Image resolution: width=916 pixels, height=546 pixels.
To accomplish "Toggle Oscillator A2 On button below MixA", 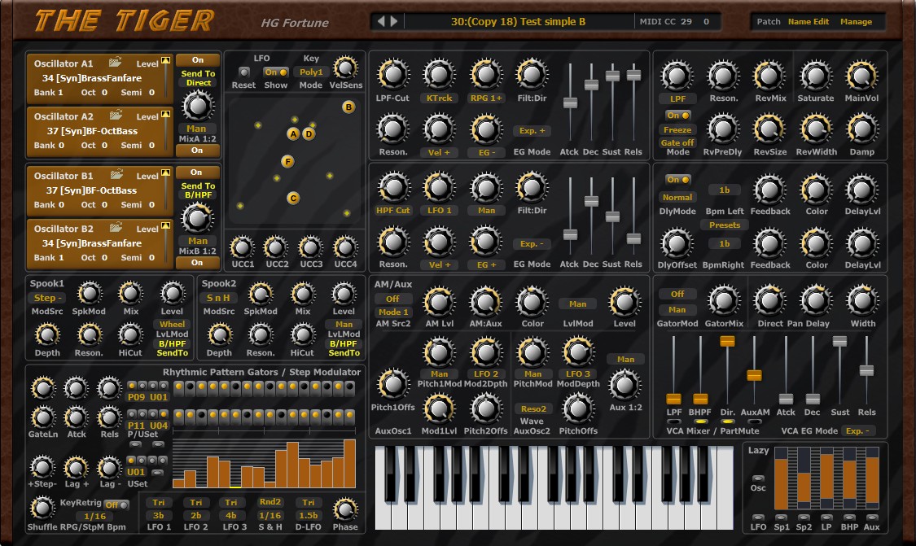I will (198, 150).
